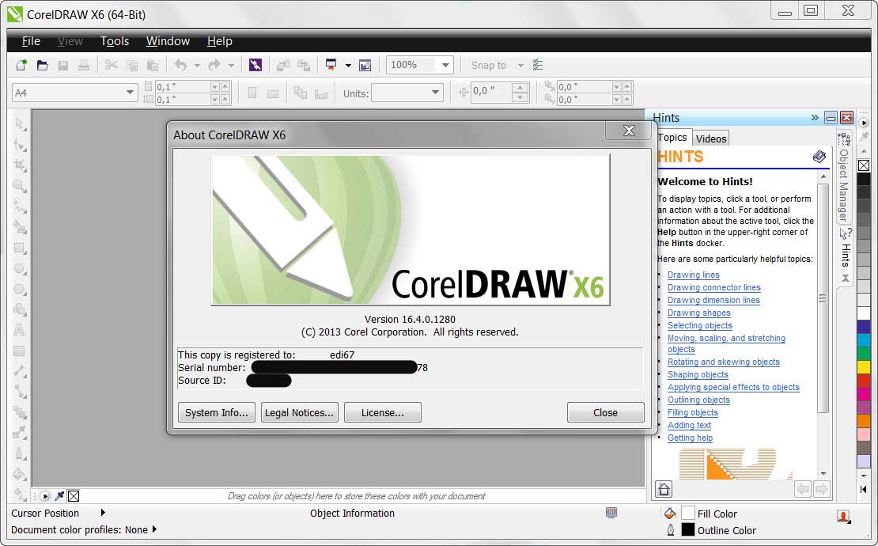
Task: Switch to the Topics tab in Hints
Action: coord(672,137)
